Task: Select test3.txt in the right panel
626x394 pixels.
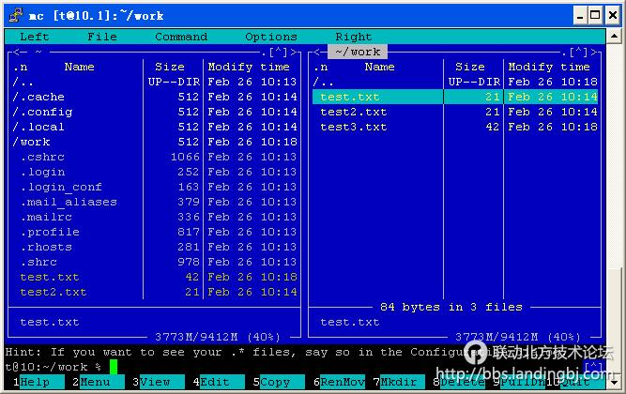Action: (x=354, y=127)
